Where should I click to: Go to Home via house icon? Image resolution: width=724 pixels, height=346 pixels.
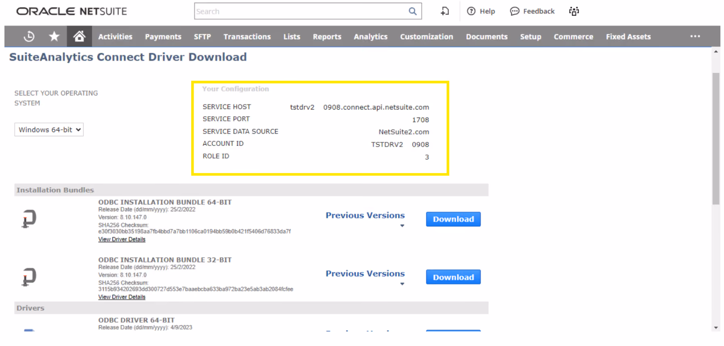point(79,36)
